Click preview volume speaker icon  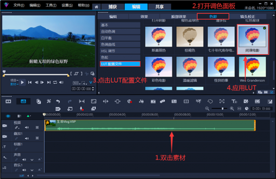(61, 82)
